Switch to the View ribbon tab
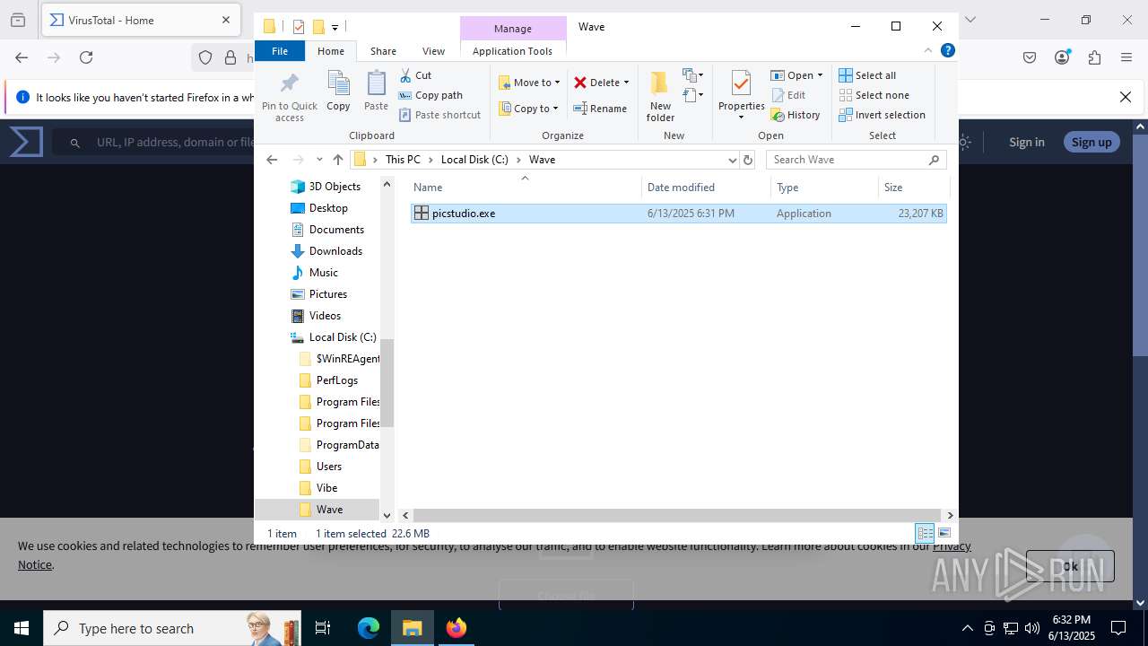This screenshot has width=1148, height=646. (433, 51)
